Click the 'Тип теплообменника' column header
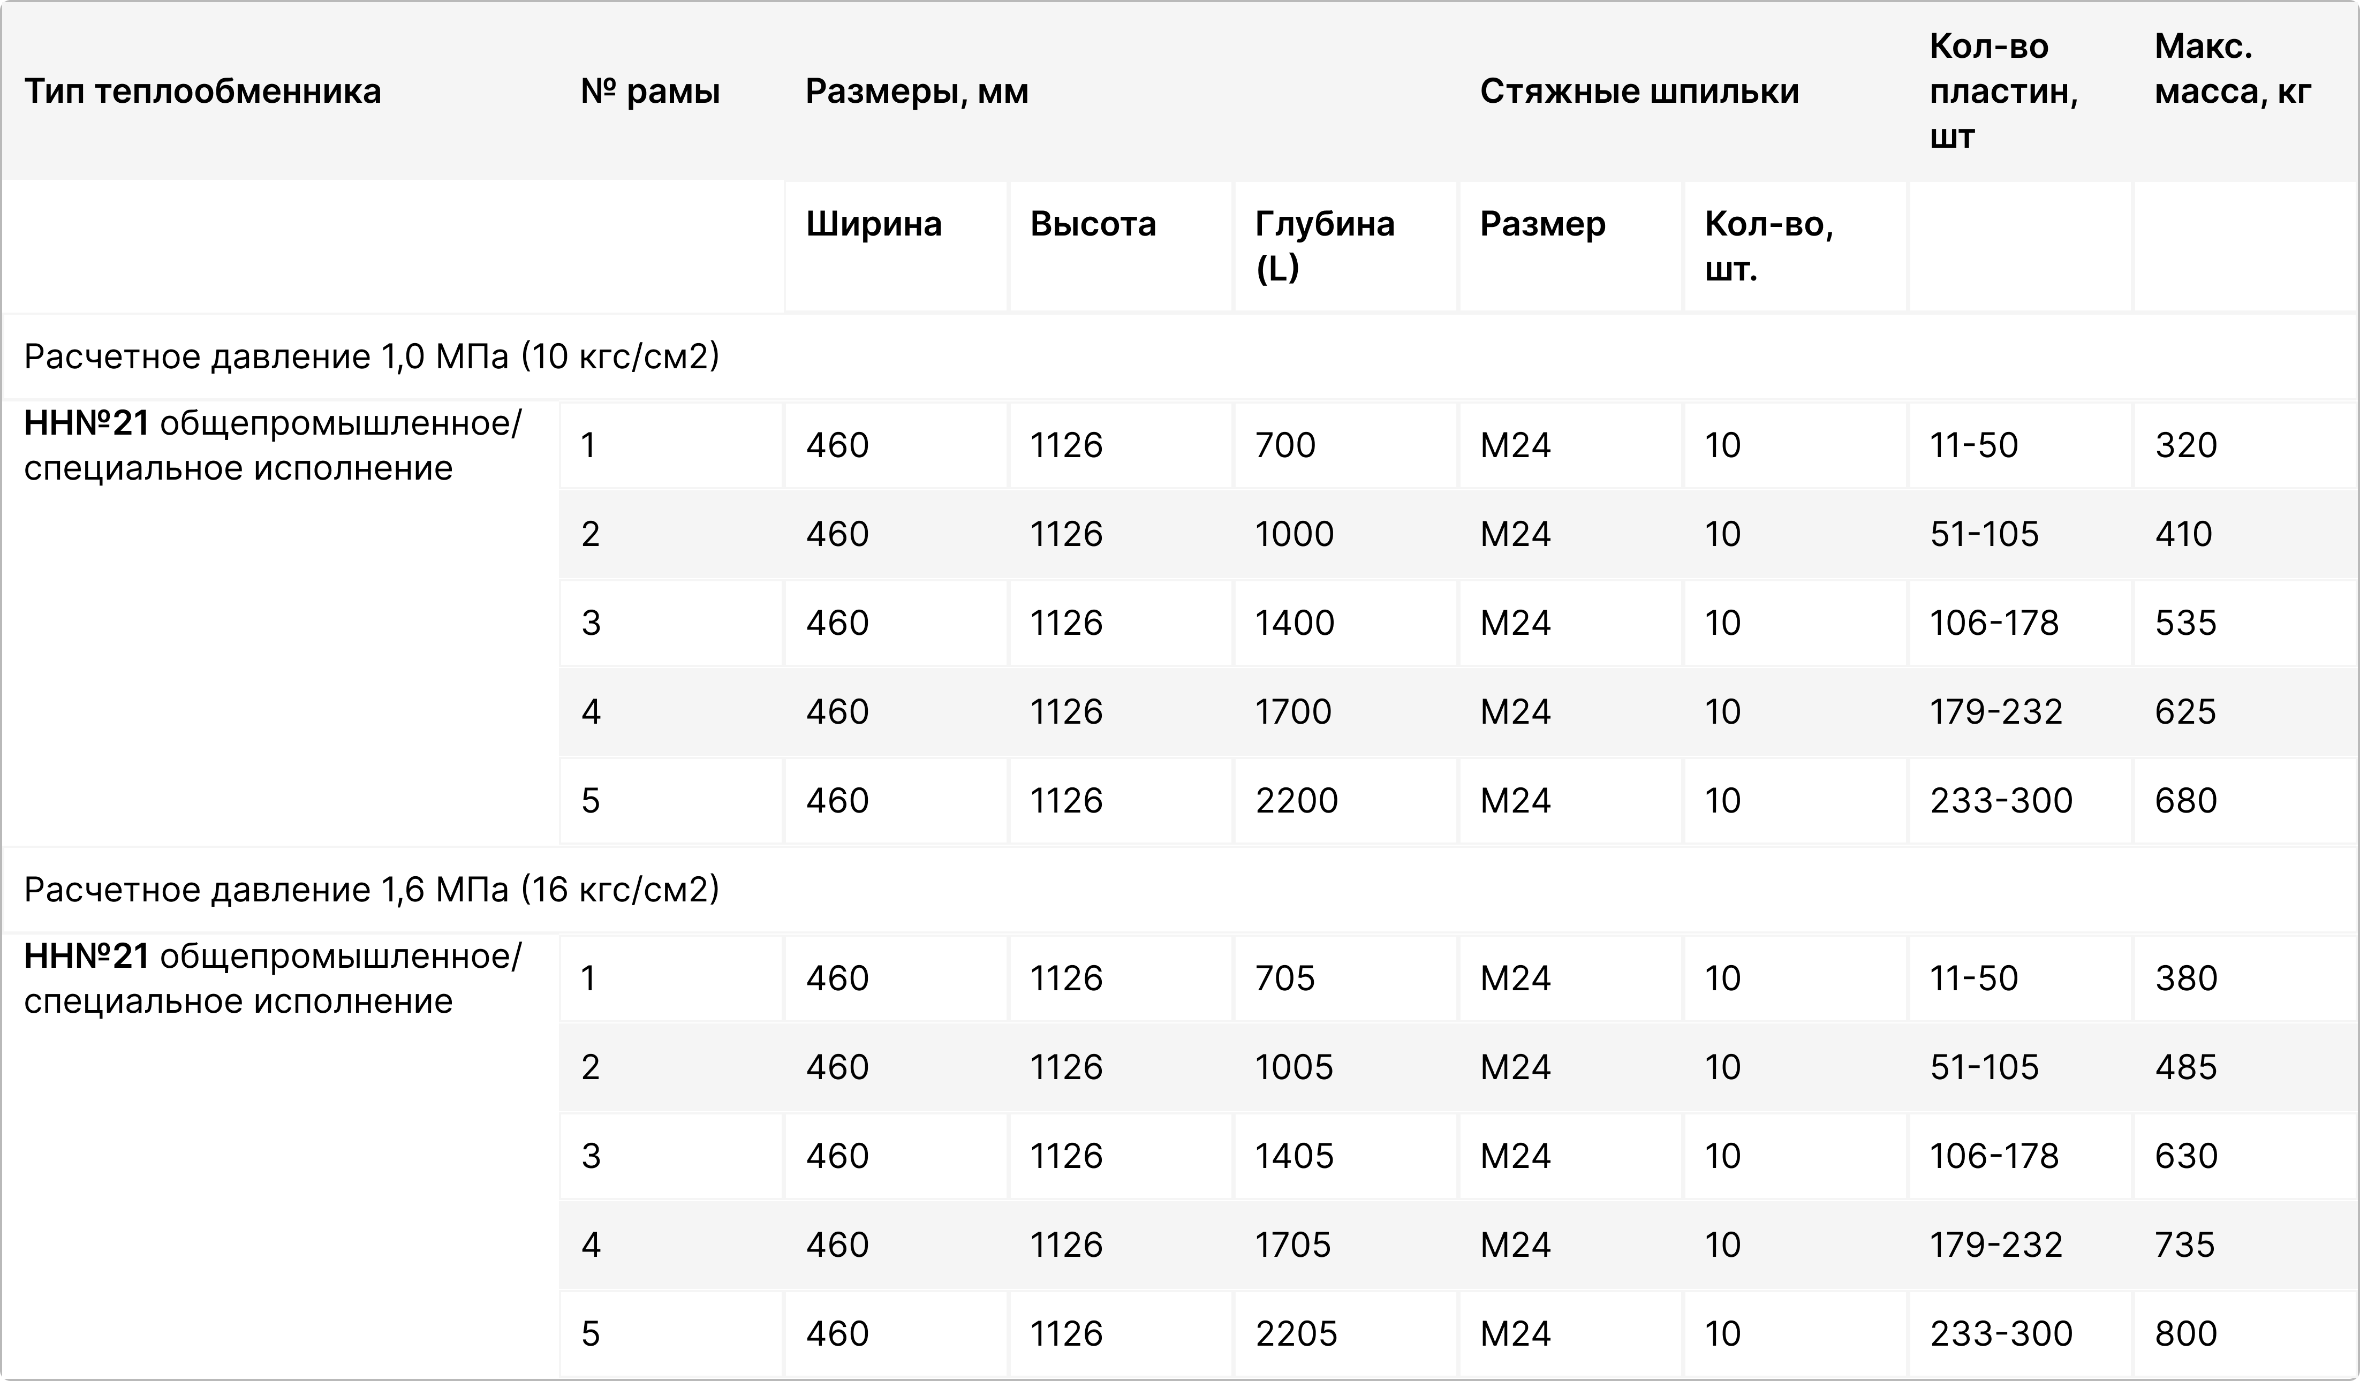The height and width of the screenshot is (1381, 2360). pos(202,92)
